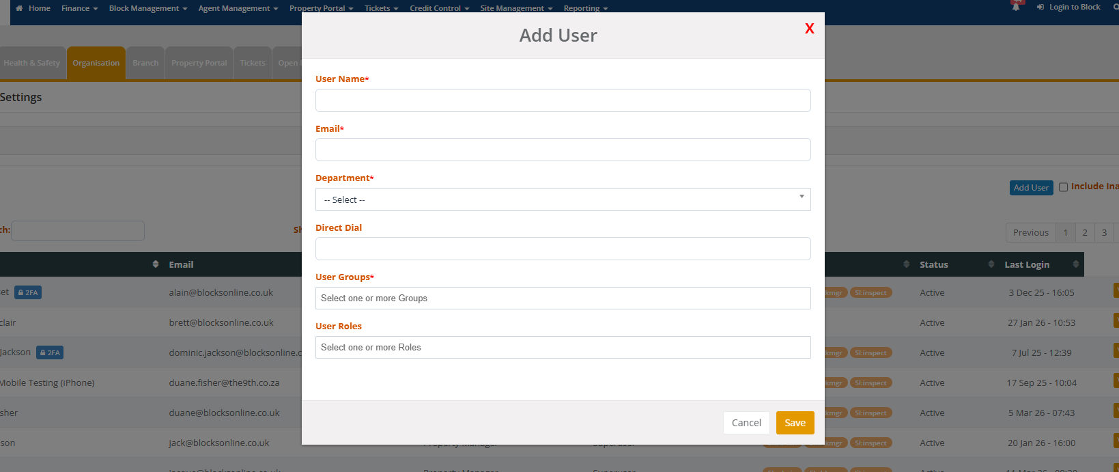Open the User Roles multi-select field
Viewport: 1119px width, 472px height.
point(563,348)
